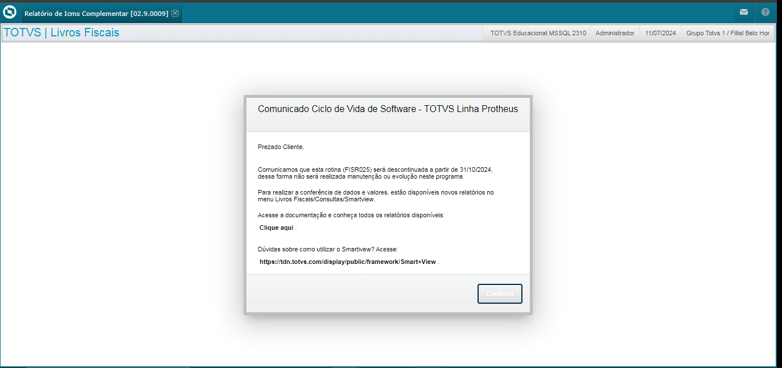Click the 11/07/2024 date label

[x=660, y=33]
